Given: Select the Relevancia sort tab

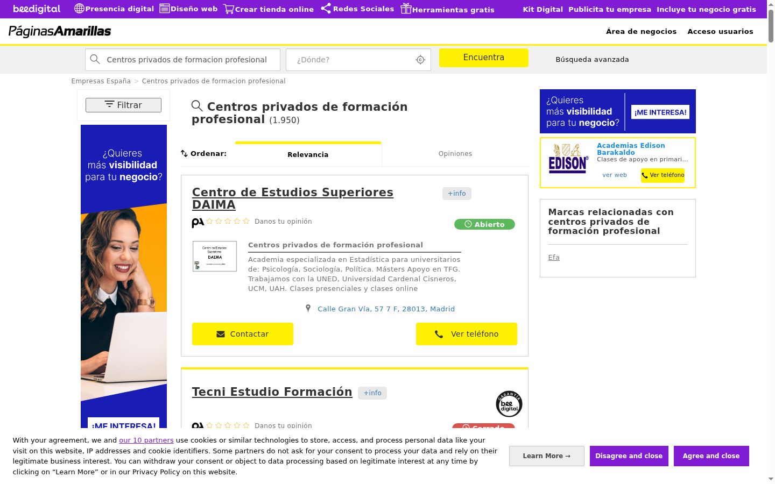Looking at the screenshot, I should point(308,154).
